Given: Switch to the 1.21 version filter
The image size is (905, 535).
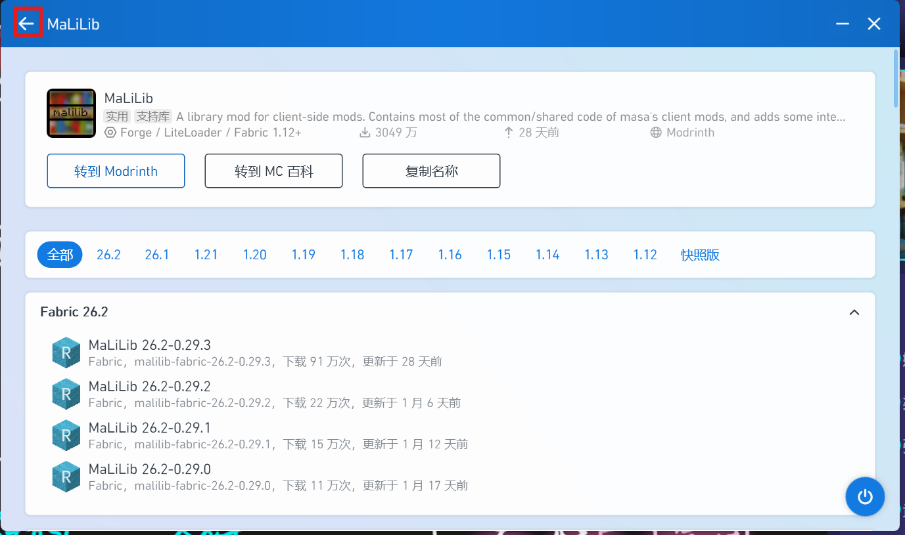Looking at the screenshot, I should [x=206, y=255].
